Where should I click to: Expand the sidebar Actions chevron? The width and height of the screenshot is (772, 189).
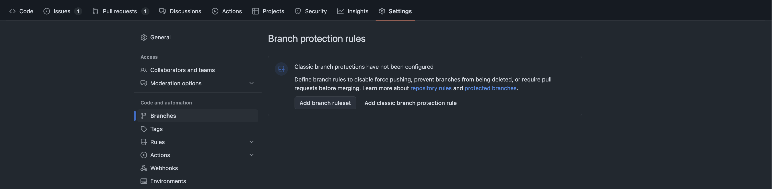(251, 155)
